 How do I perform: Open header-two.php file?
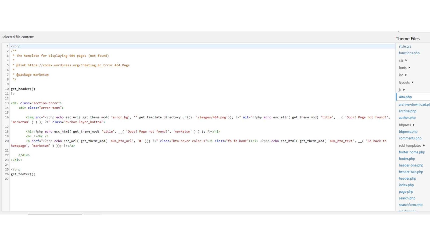pos(411,172)
